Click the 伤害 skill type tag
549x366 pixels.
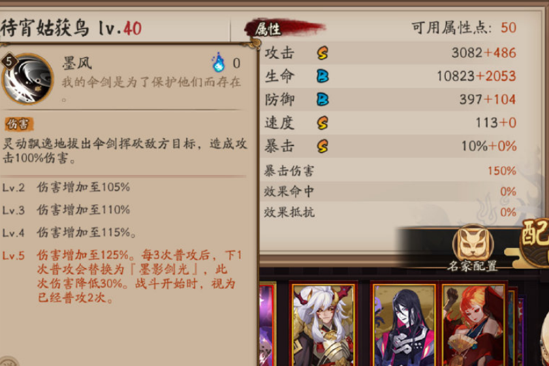[19, 124]
